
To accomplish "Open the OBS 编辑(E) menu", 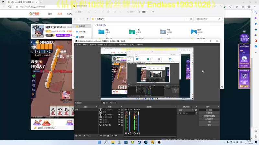I will pos(85,45).
